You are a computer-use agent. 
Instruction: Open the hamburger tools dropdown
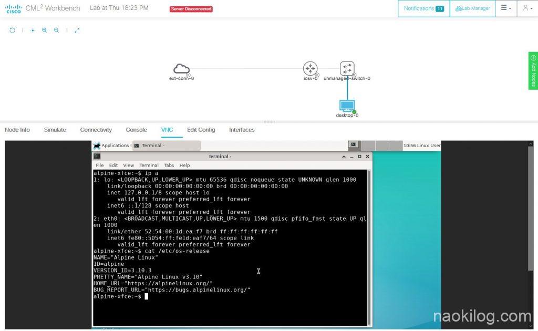[506, 8]
